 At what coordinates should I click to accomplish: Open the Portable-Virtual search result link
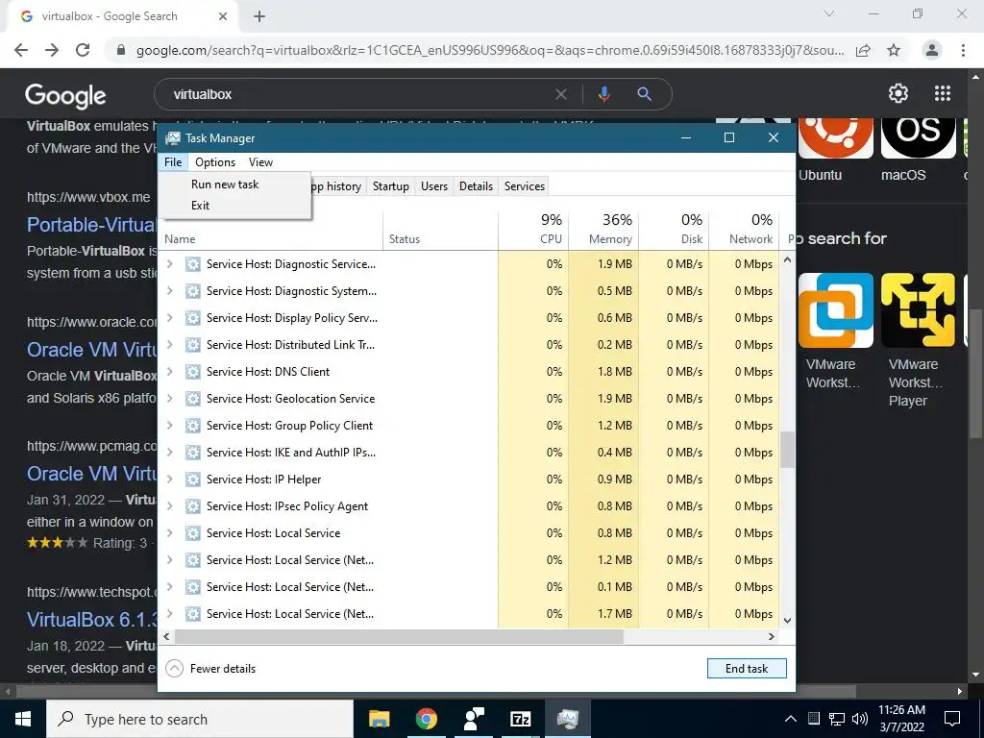pos(91,225)
